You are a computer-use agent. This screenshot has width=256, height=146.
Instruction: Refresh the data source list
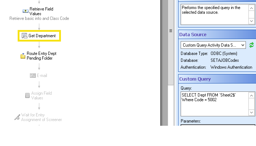pyautogui.click(x=251, y=45)
